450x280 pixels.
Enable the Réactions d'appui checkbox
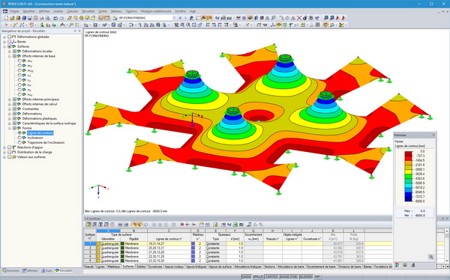tap(10, 147)
